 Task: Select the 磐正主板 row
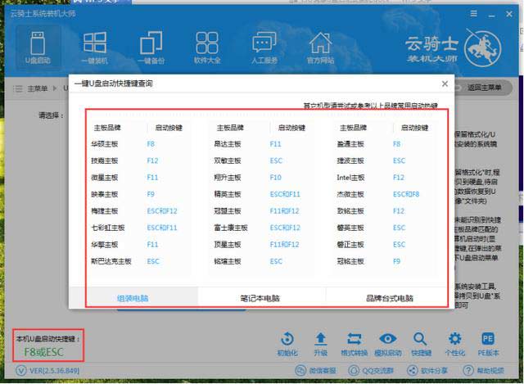[386, 245]
